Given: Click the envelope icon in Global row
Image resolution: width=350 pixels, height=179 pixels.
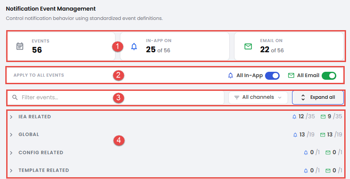Looking at the screenshot, I should [x=323, y=135].
